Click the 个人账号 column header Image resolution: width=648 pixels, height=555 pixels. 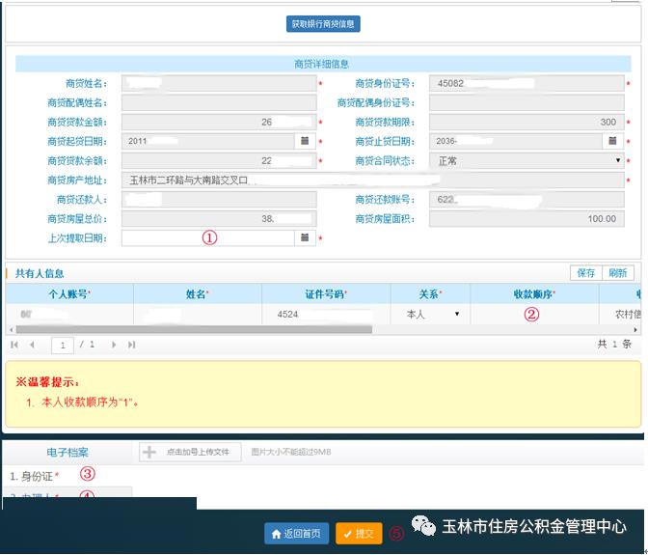coord(69,294)
